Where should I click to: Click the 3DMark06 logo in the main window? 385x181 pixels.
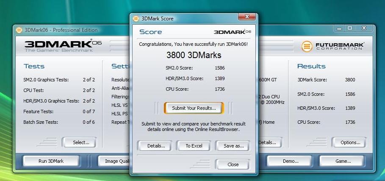tap(63, 45)
